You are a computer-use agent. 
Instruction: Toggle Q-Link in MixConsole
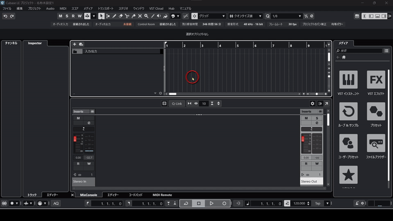click(x=177, y=104)
